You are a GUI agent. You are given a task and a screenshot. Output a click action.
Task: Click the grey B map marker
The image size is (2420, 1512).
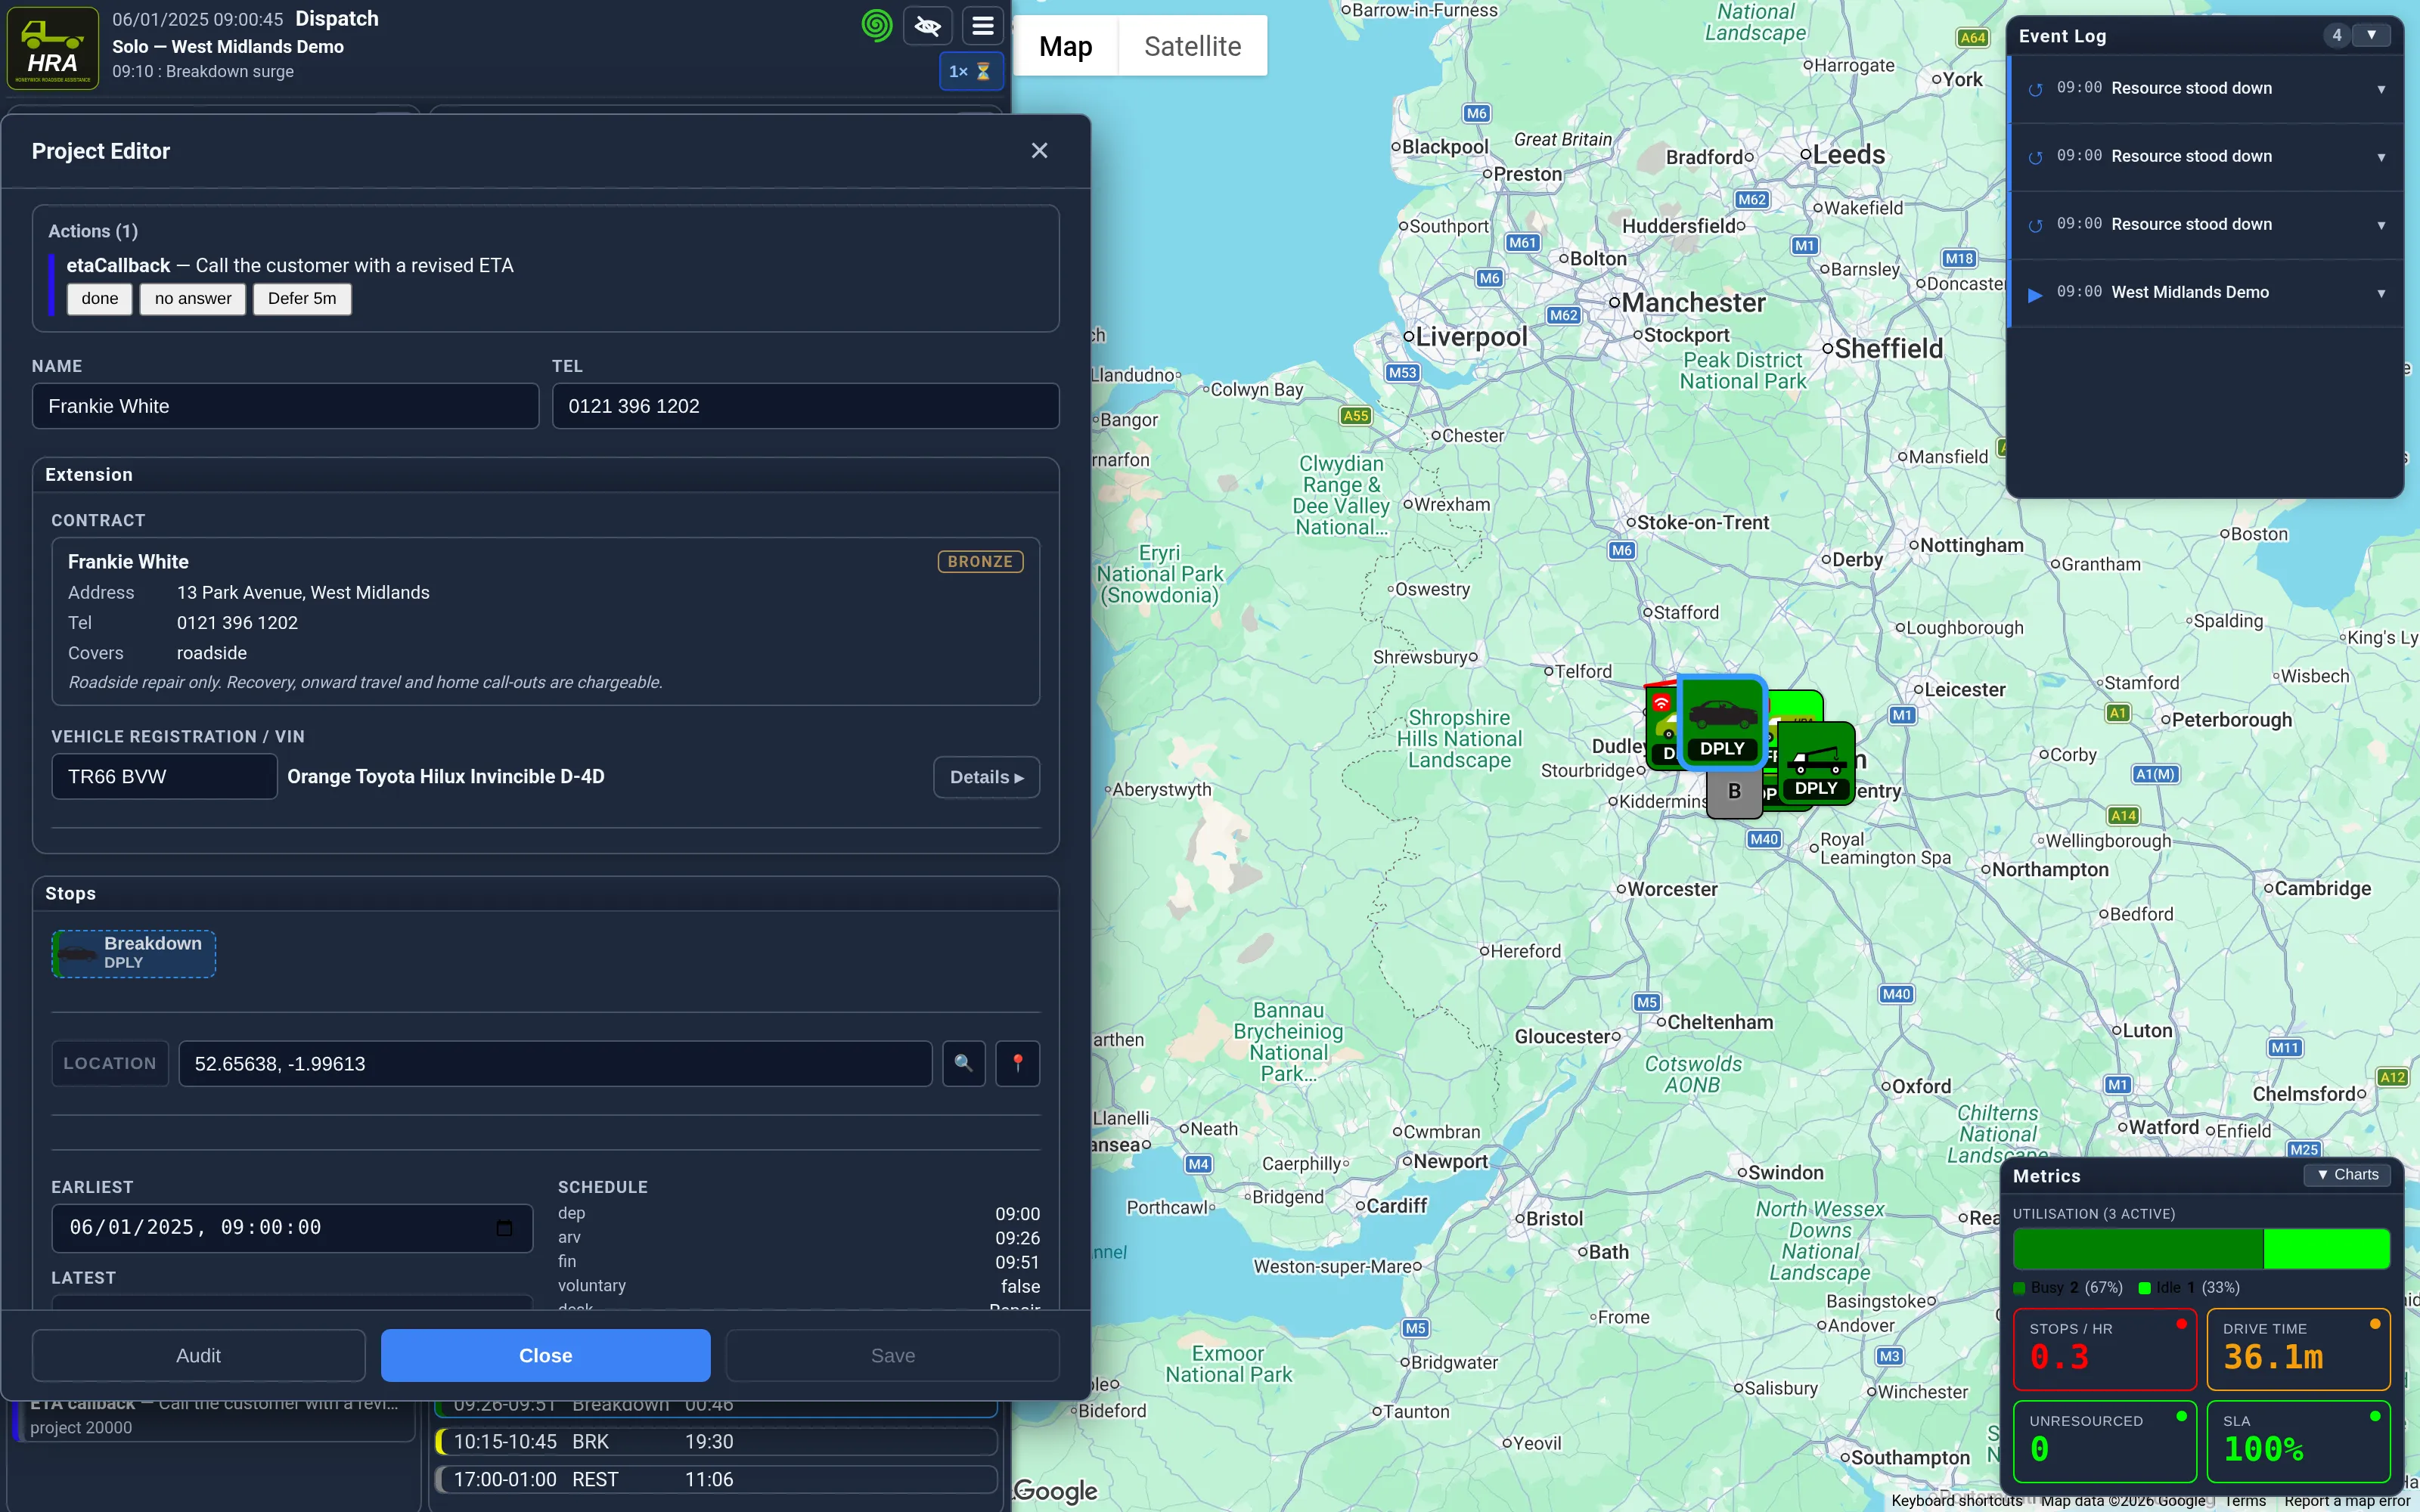tap(1734, 792)
